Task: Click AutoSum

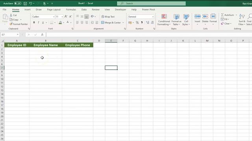Action: (x=228, y=15)
